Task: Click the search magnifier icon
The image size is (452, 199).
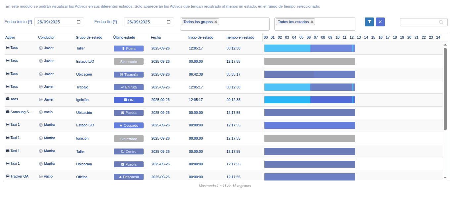Action: 441,22
